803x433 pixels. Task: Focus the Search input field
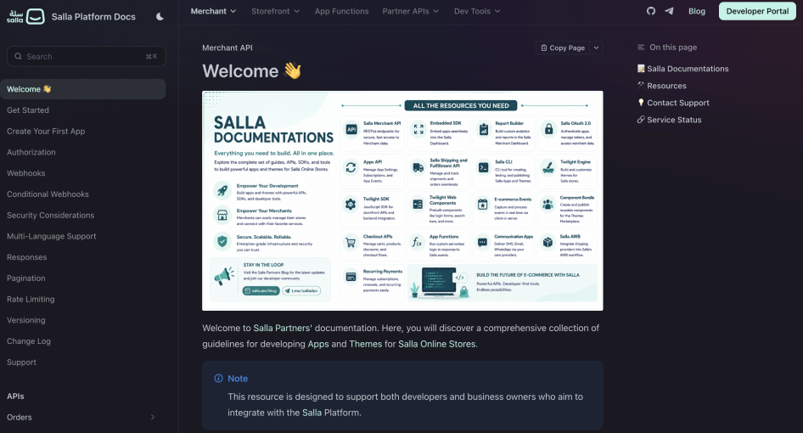86,56
